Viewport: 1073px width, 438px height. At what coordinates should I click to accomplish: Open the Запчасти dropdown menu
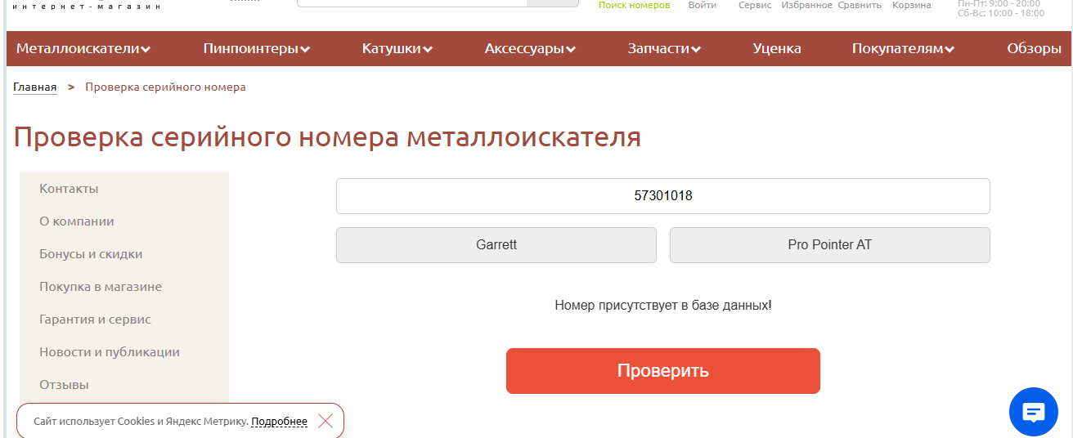coord(664,49)
